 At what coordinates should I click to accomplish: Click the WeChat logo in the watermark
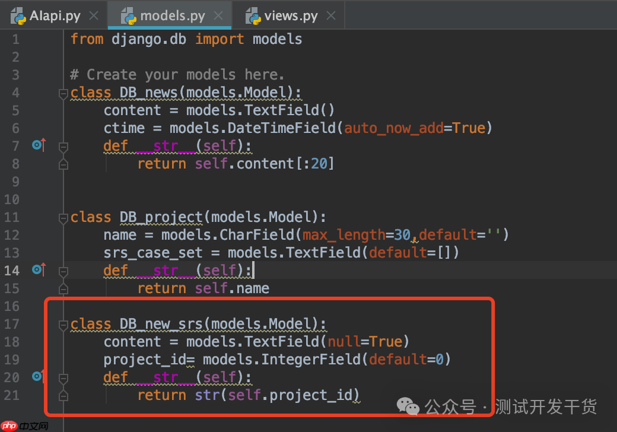pyautogui.click(x=408, y=406)
